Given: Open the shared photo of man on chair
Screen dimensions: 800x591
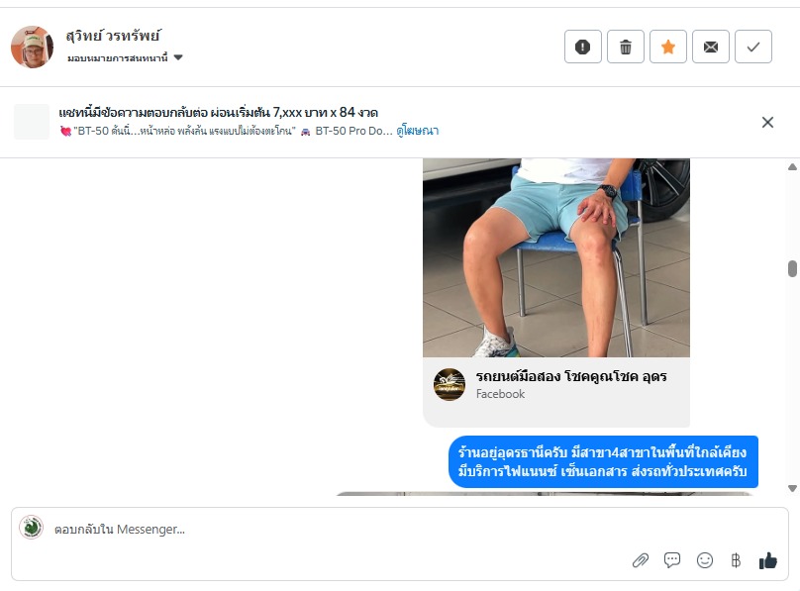Looking at the screenshot, I should tap(556, 257).
